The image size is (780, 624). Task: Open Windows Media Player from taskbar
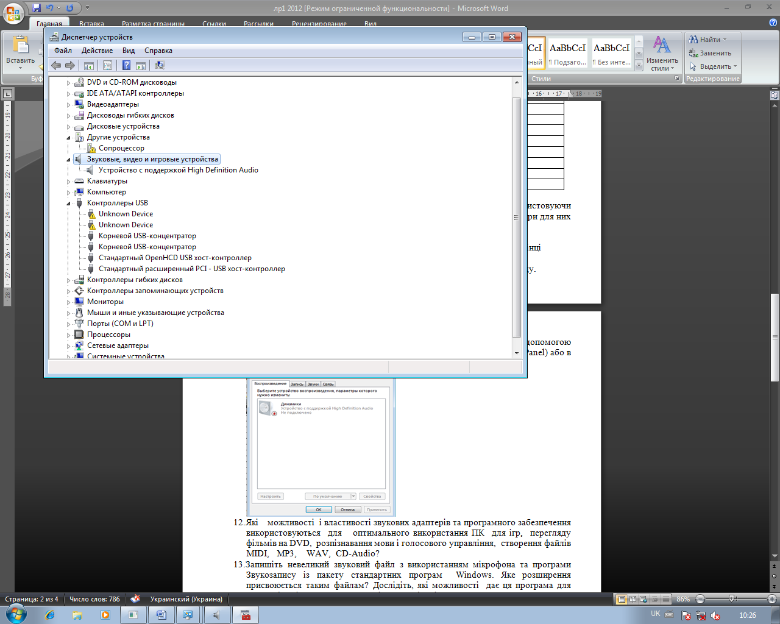click(105, 615)
